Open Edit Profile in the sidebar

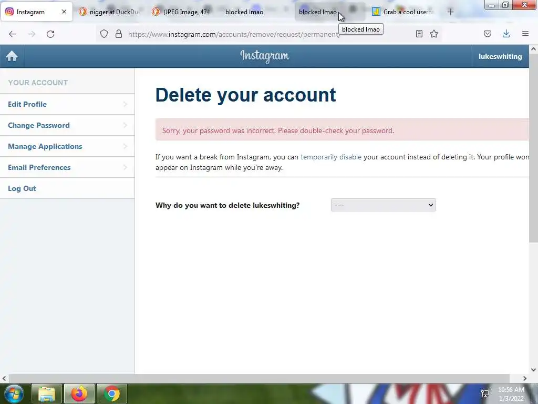click(67, 104)
